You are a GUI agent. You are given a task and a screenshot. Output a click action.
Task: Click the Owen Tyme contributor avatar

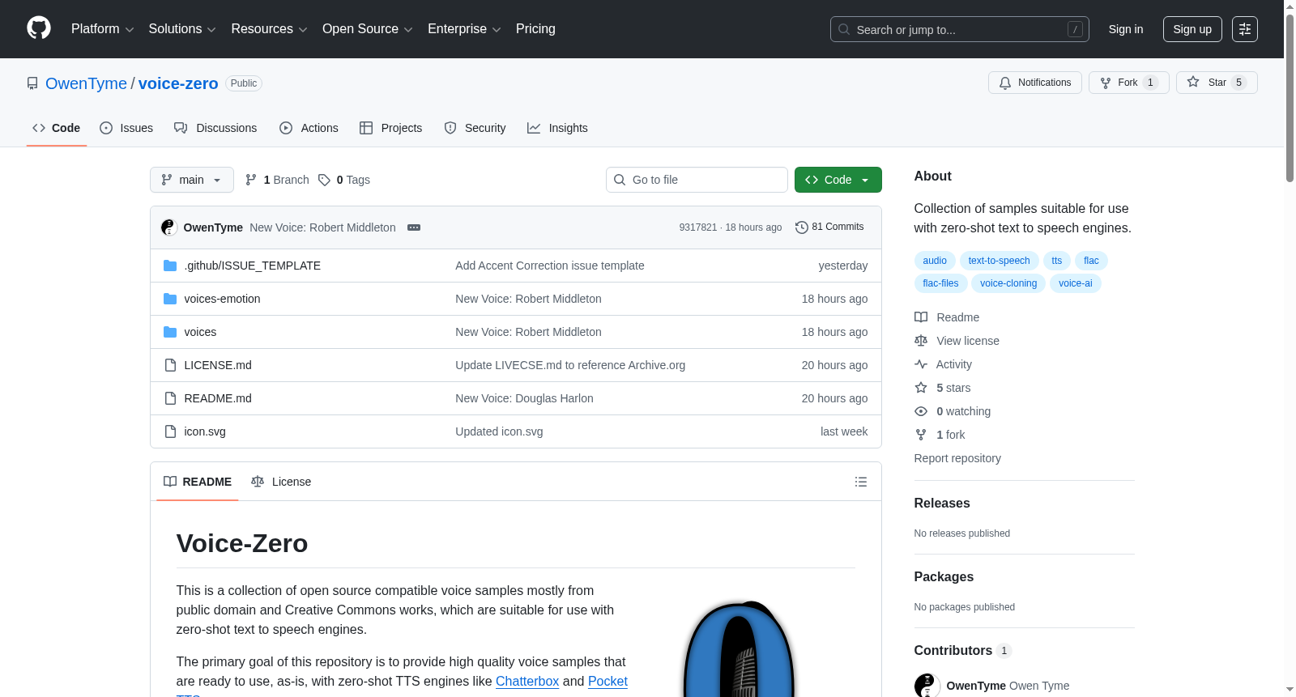point(927,686)
